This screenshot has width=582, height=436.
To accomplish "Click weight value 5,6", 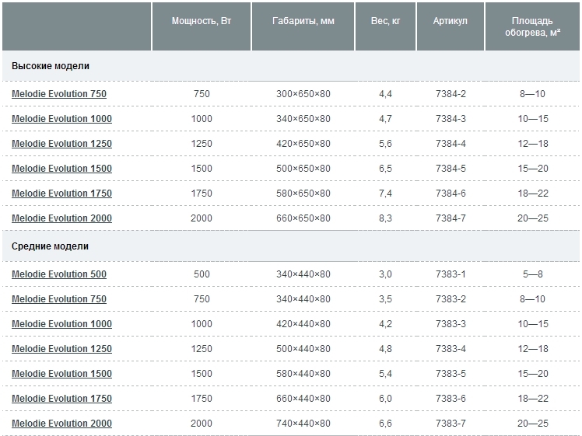I will pyautogui.click(x=385, y=144).
